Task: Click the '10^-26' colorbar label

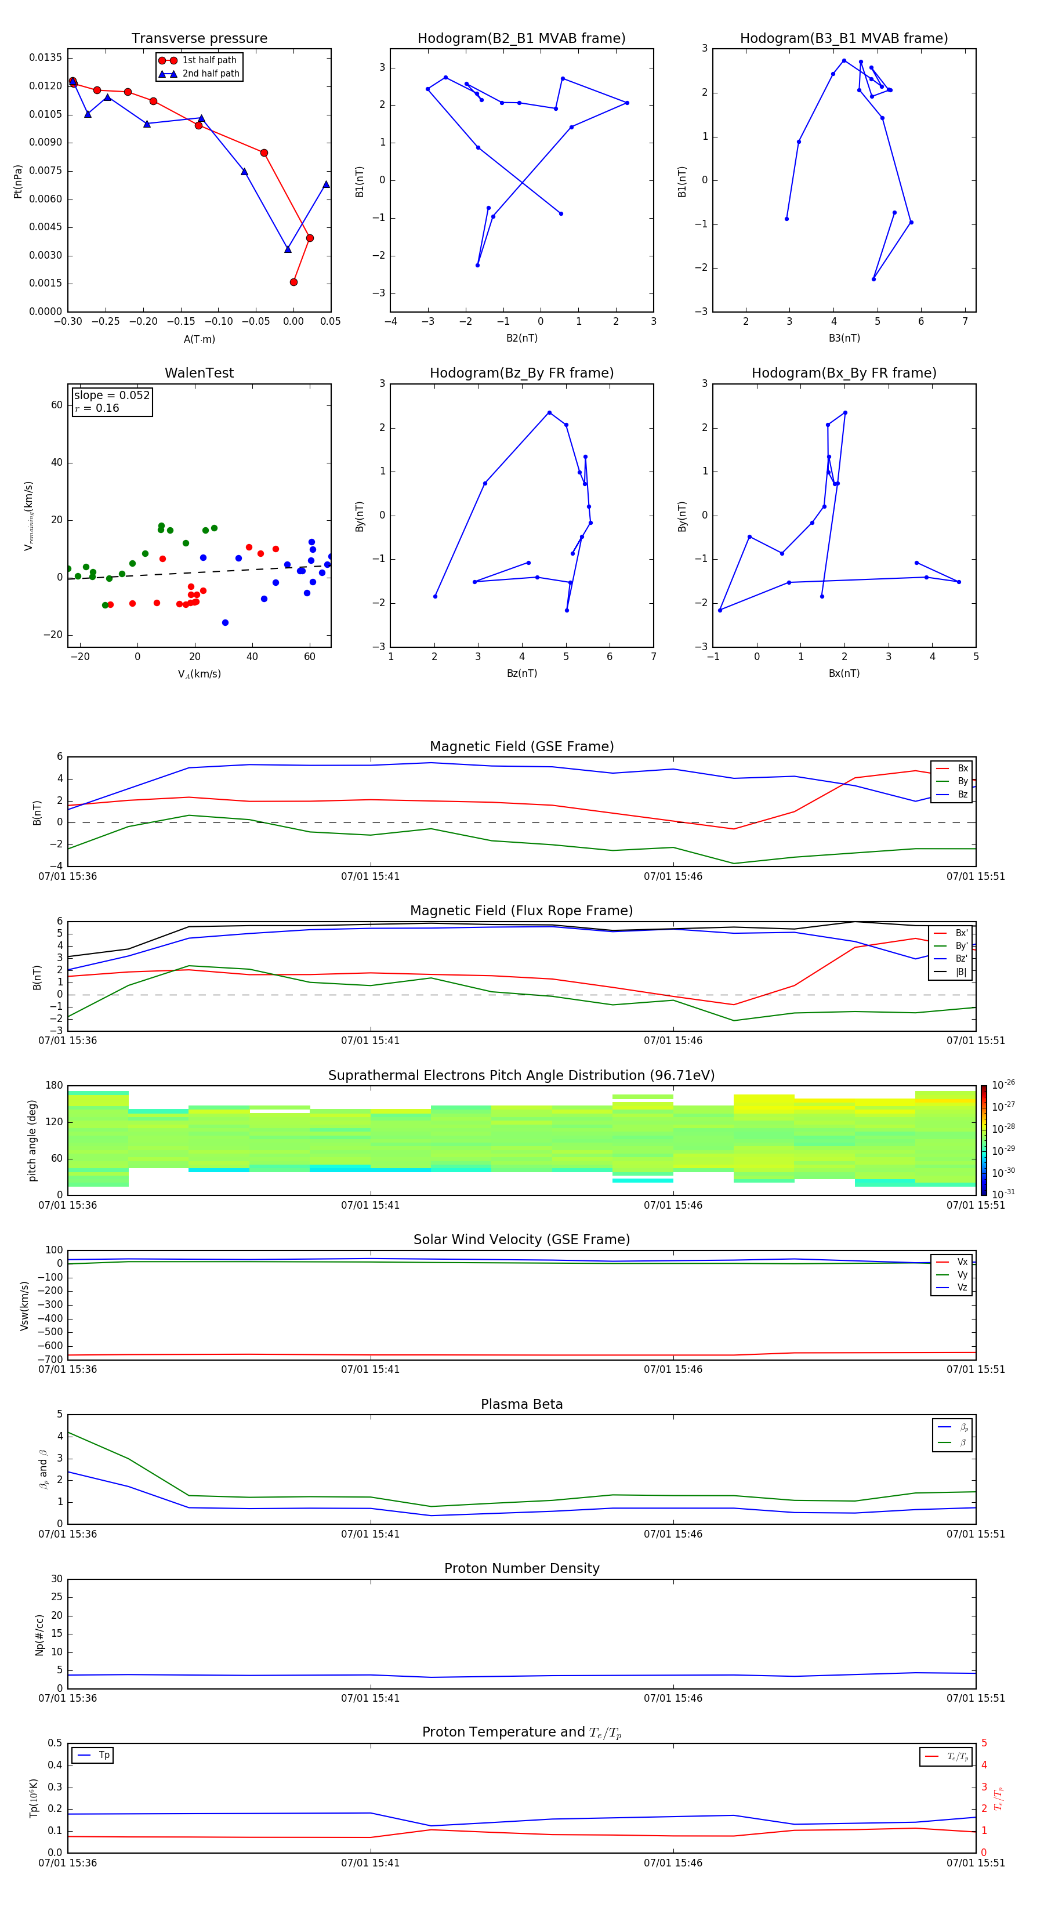Action: click(1003, 1085)
